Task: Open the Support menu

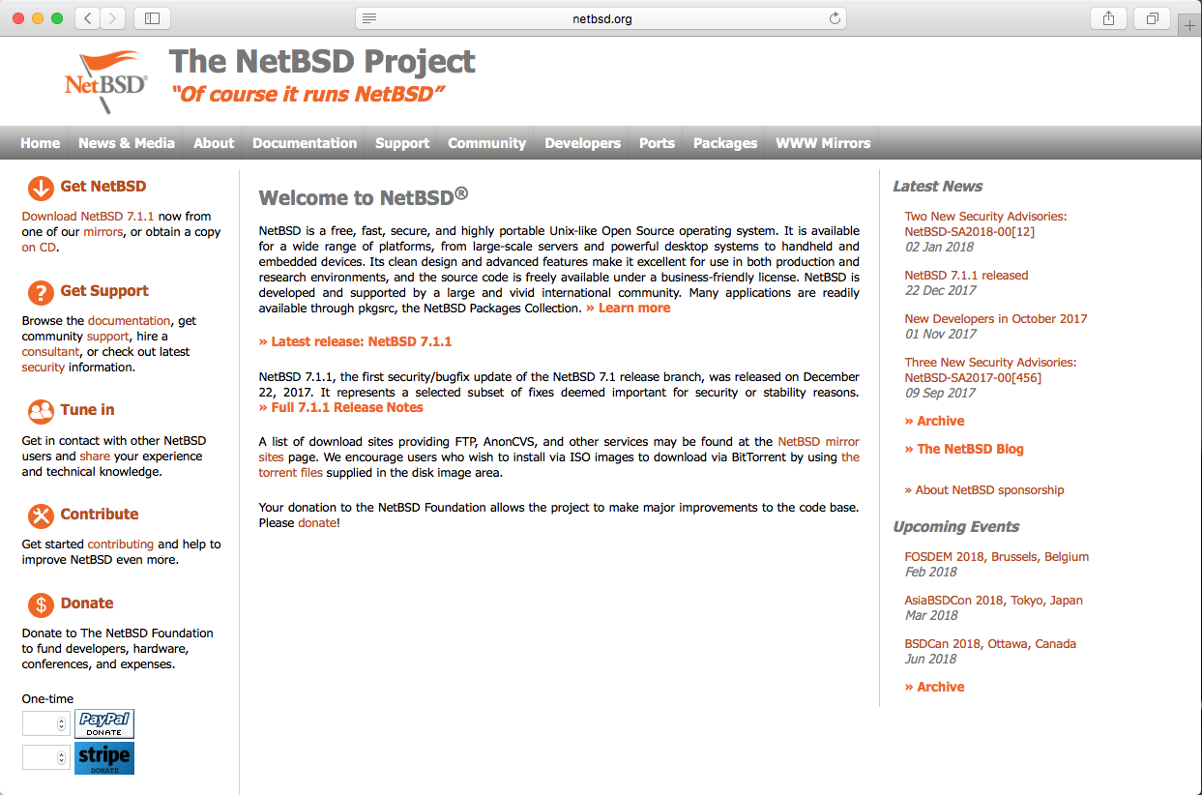Action: click(402, 143)
